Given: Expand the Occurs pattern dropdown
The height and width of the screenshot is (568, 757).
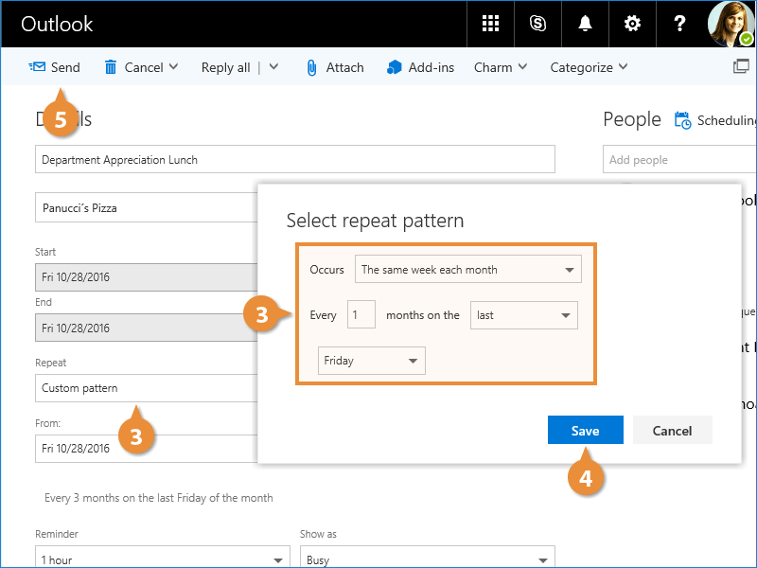Looking at the screenshot, I should pos(468,270).
